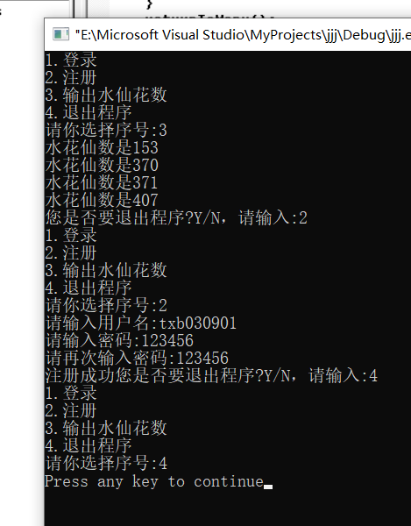Click the closing brace in the background code editor
Viewport: 411px width, 526px height.
click(150, 4)
